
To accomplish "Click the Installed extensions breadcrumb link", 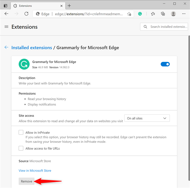I will [x=32, y=48].
